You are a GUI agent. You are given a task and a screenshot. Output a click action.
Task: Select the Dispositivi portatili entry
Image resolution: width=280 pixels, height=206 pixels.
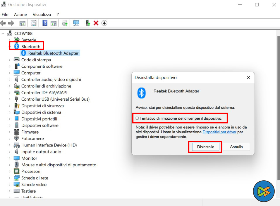point(39,119)
